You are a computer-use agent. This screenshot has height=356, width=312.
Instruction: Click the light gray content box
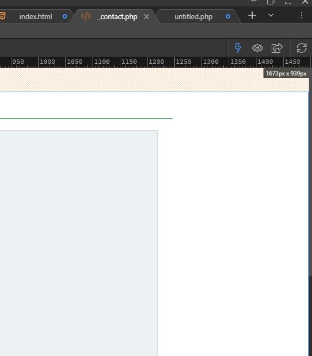pos(78,243)
